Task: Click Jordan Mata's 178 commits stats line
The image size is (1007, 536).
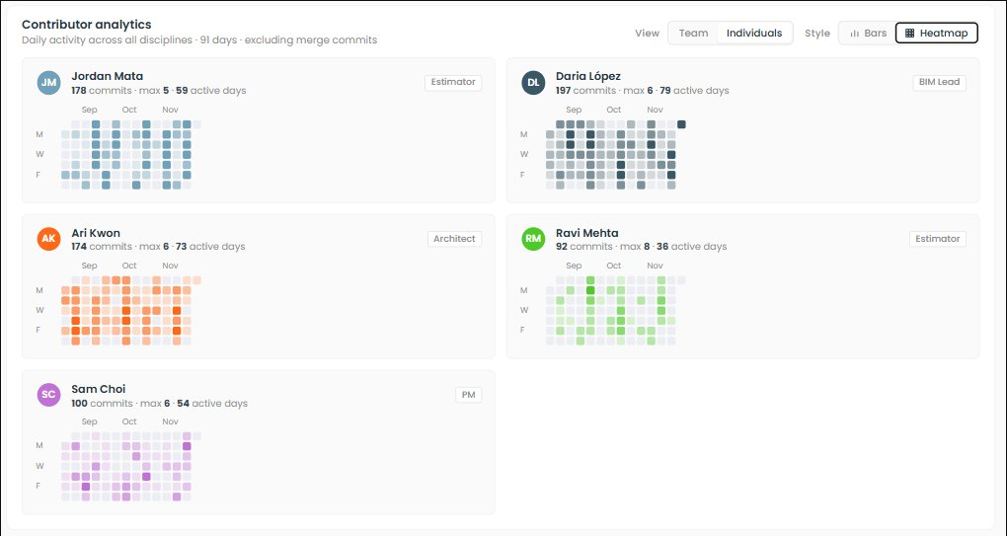Action: [159, 91]
